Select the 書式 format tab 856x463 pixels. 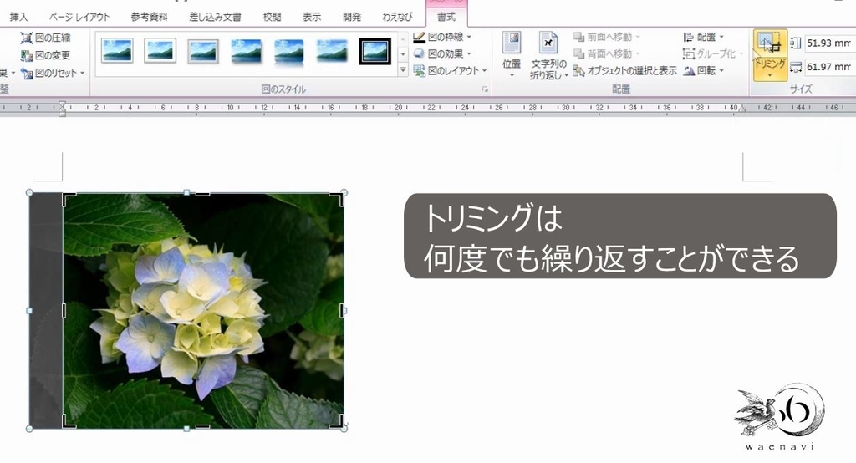point(446,17)
